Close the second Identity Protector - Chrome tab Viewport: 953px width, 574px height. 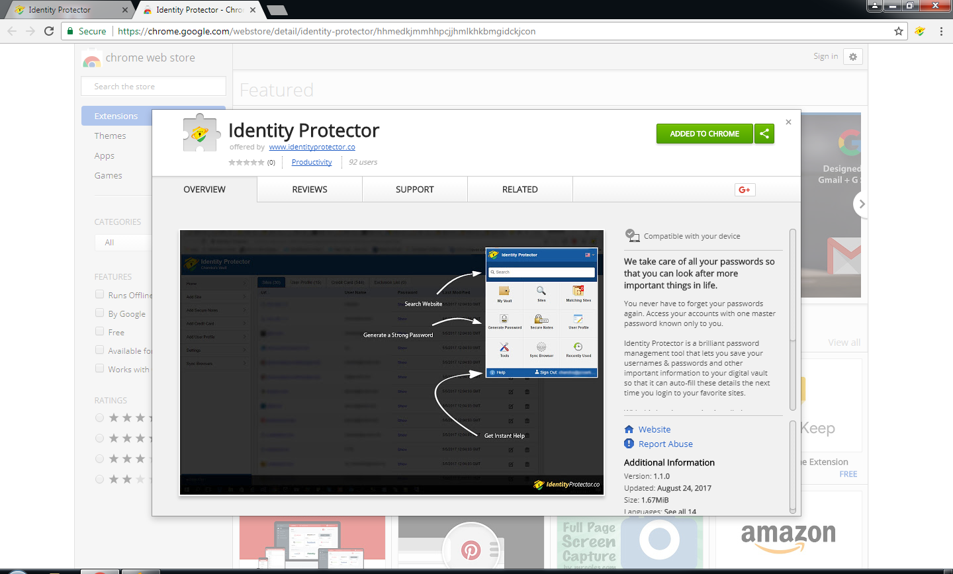tap(253, 10)
